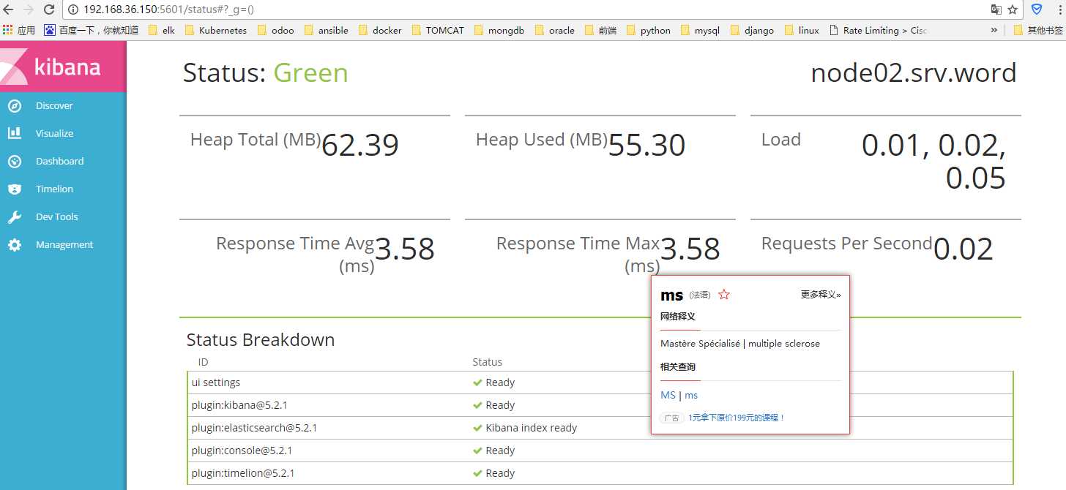The image size is (1066, 490).
Task: Open the elk bookmark folder
Action: pos(161,30)
